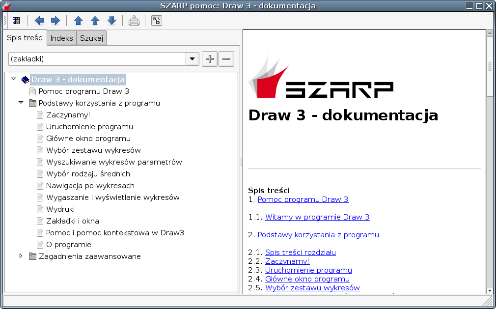Select tree item Wybór zestawu wykresów
Image resolution: width=496 pixels, height=309 pixels.
[93, 150]
